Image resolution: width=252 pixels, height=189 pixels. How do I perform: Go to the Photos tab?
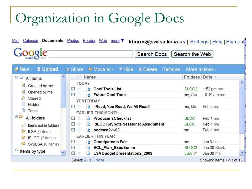click(x=73, y=41)
